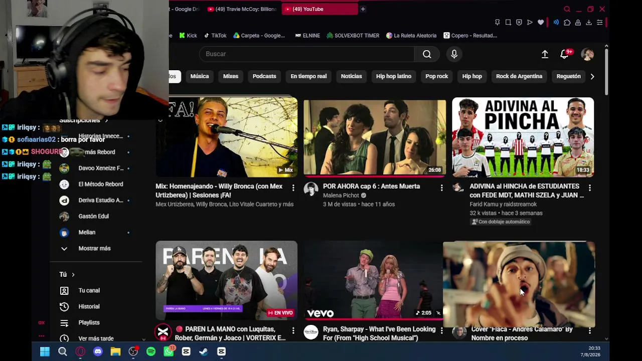Open a new browser tab
The width and height of the screenshot is (642, 361).
tap(363, 9)
